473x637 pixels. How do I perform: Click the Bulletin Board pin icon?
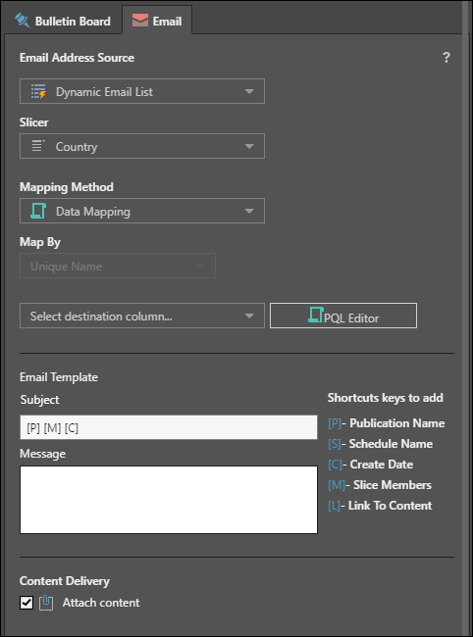click(22, 21)
